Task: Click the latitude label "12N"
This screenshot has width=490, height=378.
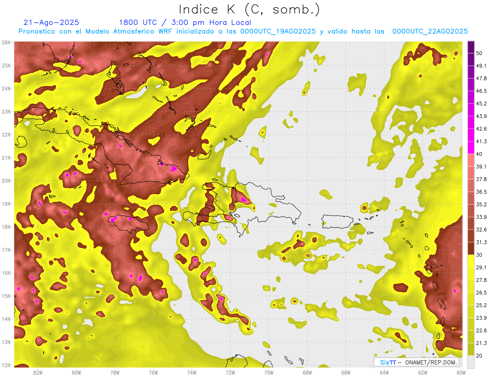Action: pyautogui.click(x=6, y=365)
